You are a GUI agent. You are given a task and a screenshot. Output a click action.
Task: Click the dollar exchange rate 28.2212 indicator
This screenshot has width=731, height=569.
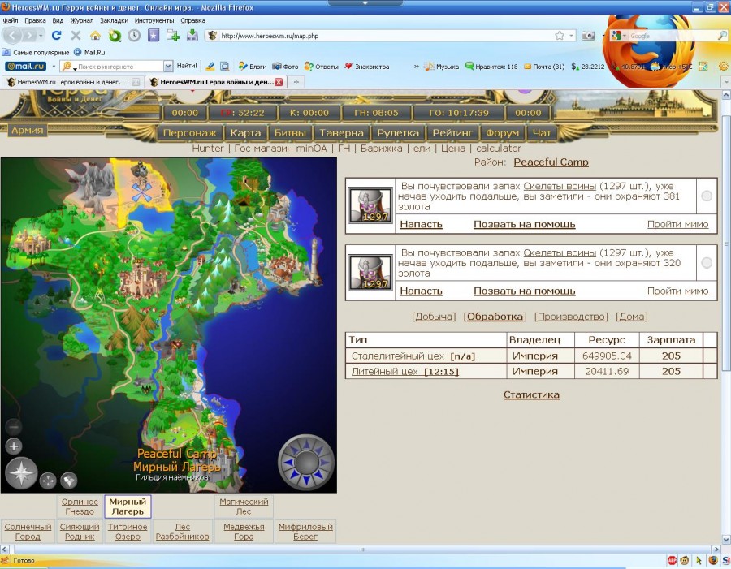587,67
